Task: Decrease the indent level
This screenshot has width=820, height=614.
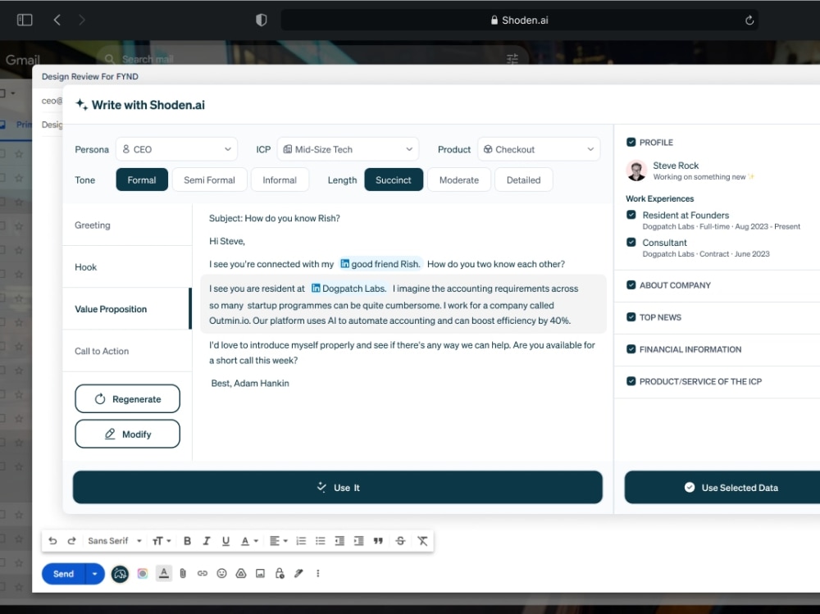Action: coord(339,541)
